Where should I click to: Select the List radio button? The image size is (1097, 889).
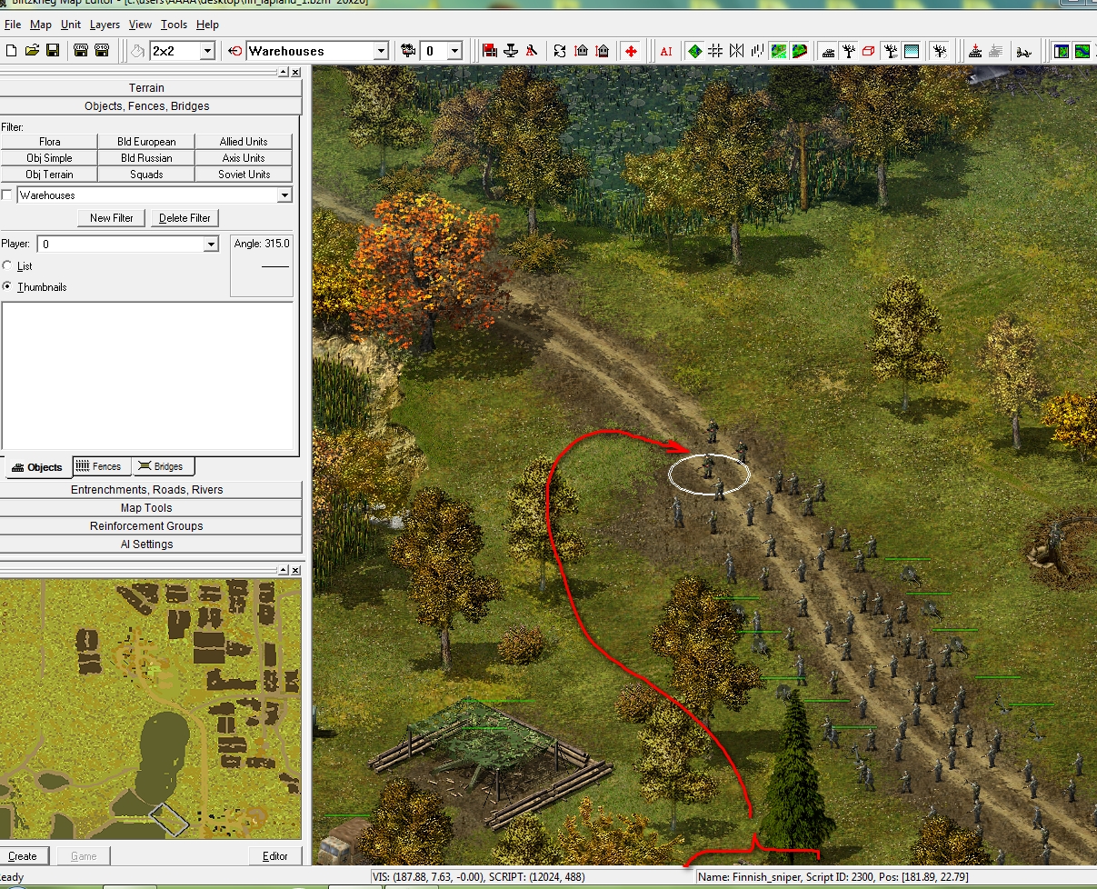coord(8,266)
